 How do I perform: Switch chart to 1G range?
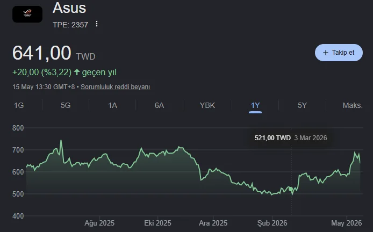[x=19, y=105]
